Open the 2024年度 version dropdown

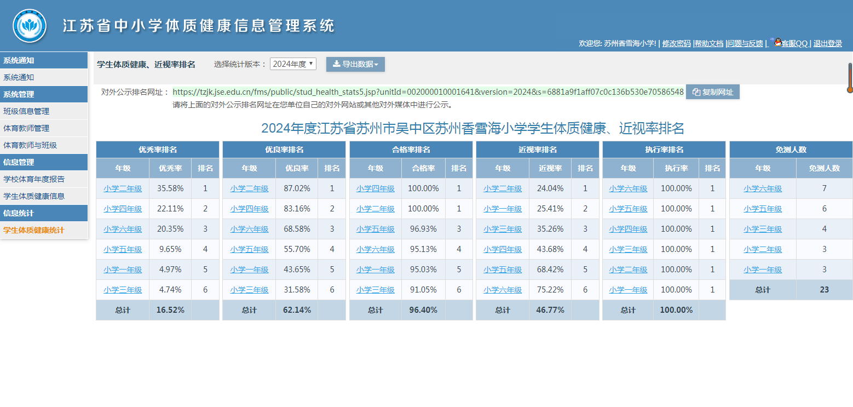pos(293,64)
